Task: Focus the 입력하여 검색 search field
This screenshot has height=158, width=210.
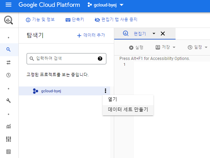Action: (66, 59)
